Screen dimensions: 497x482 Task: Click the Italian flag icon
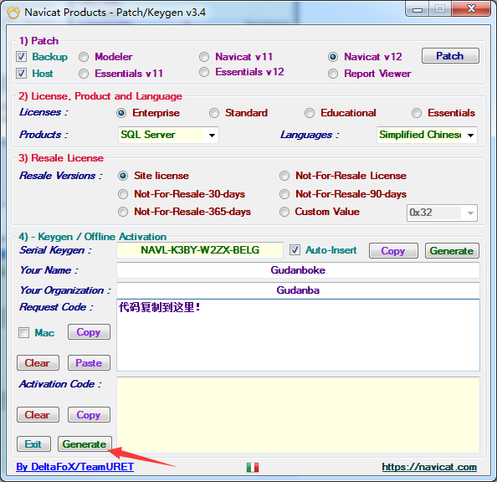click(x=253, y=467)
